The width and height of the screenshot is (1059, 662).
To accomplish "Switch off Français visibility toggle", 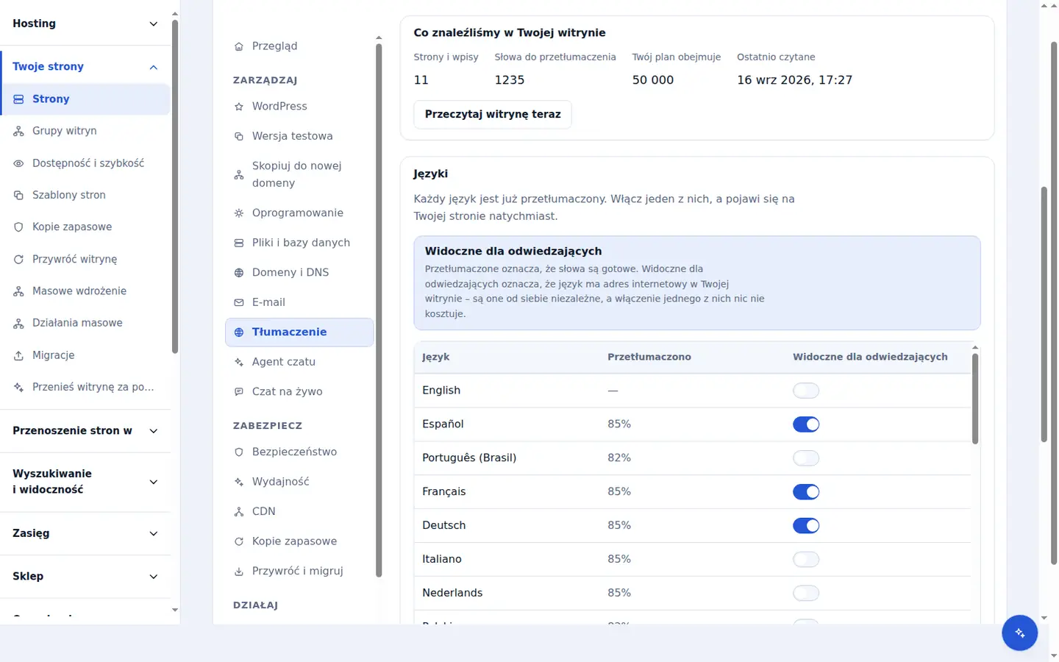I will (806, 492).
